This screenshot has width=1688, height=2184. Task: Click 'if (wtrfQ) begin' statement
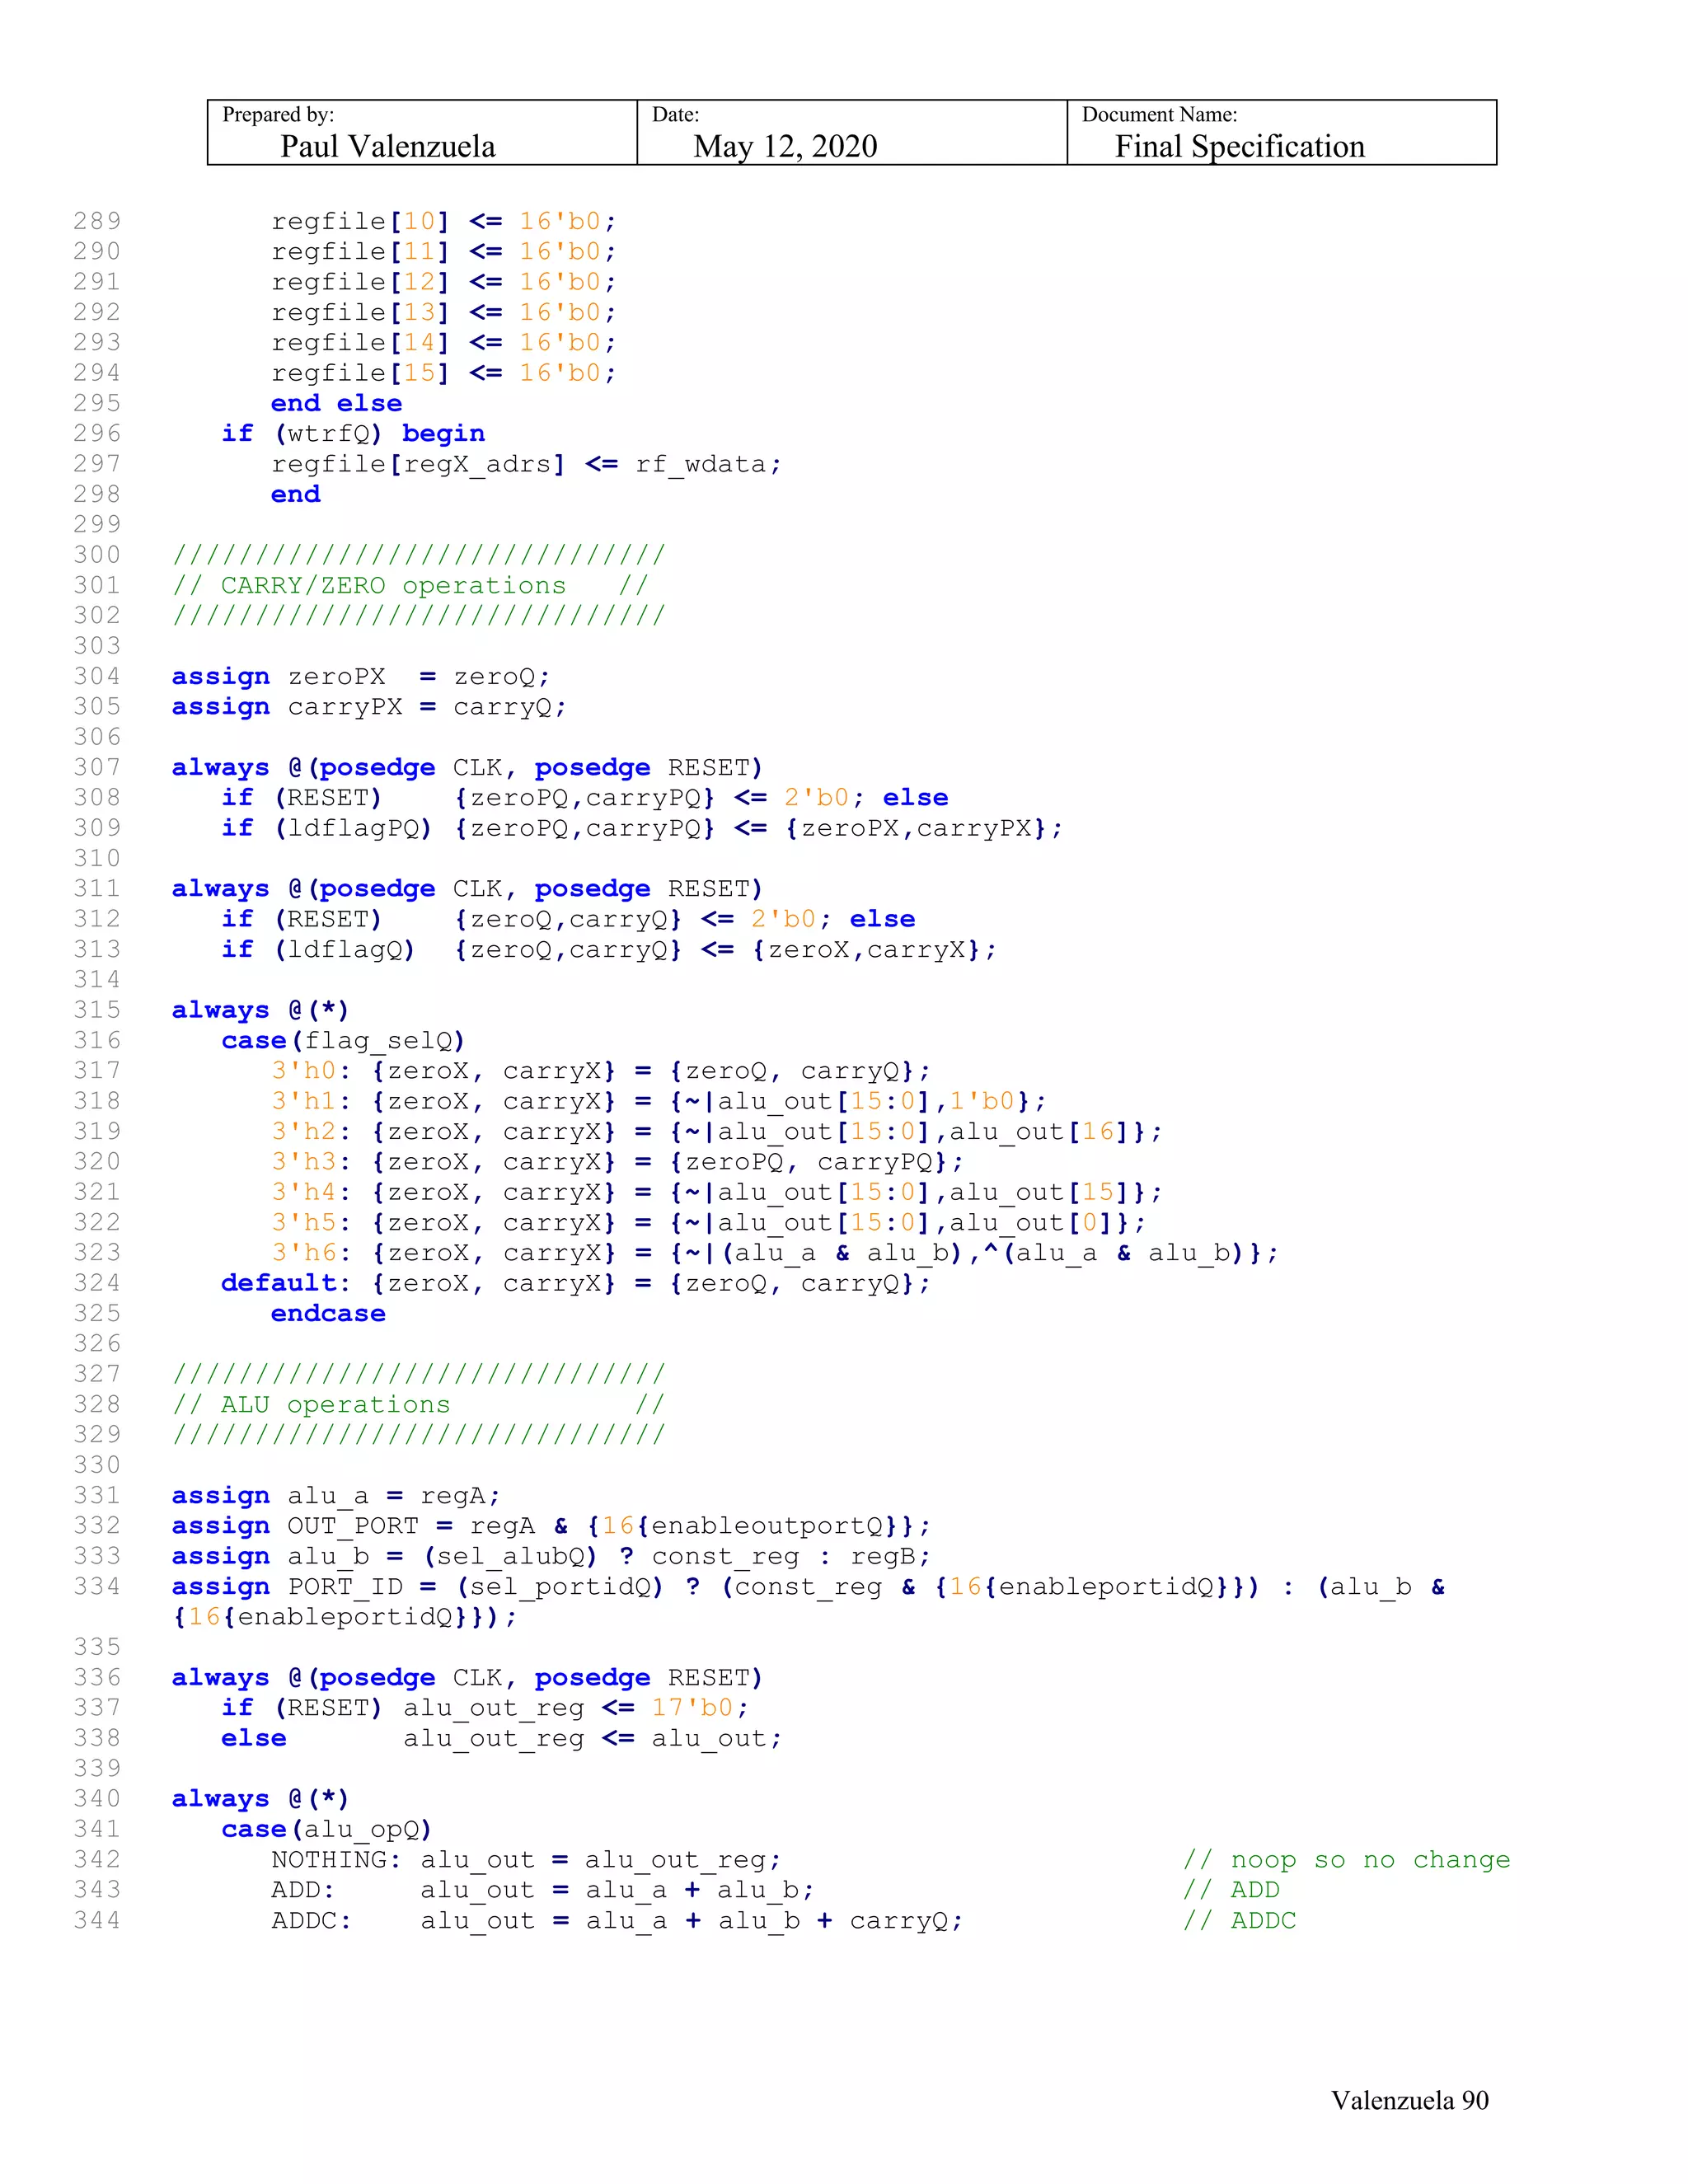click(x=353, y=434)
